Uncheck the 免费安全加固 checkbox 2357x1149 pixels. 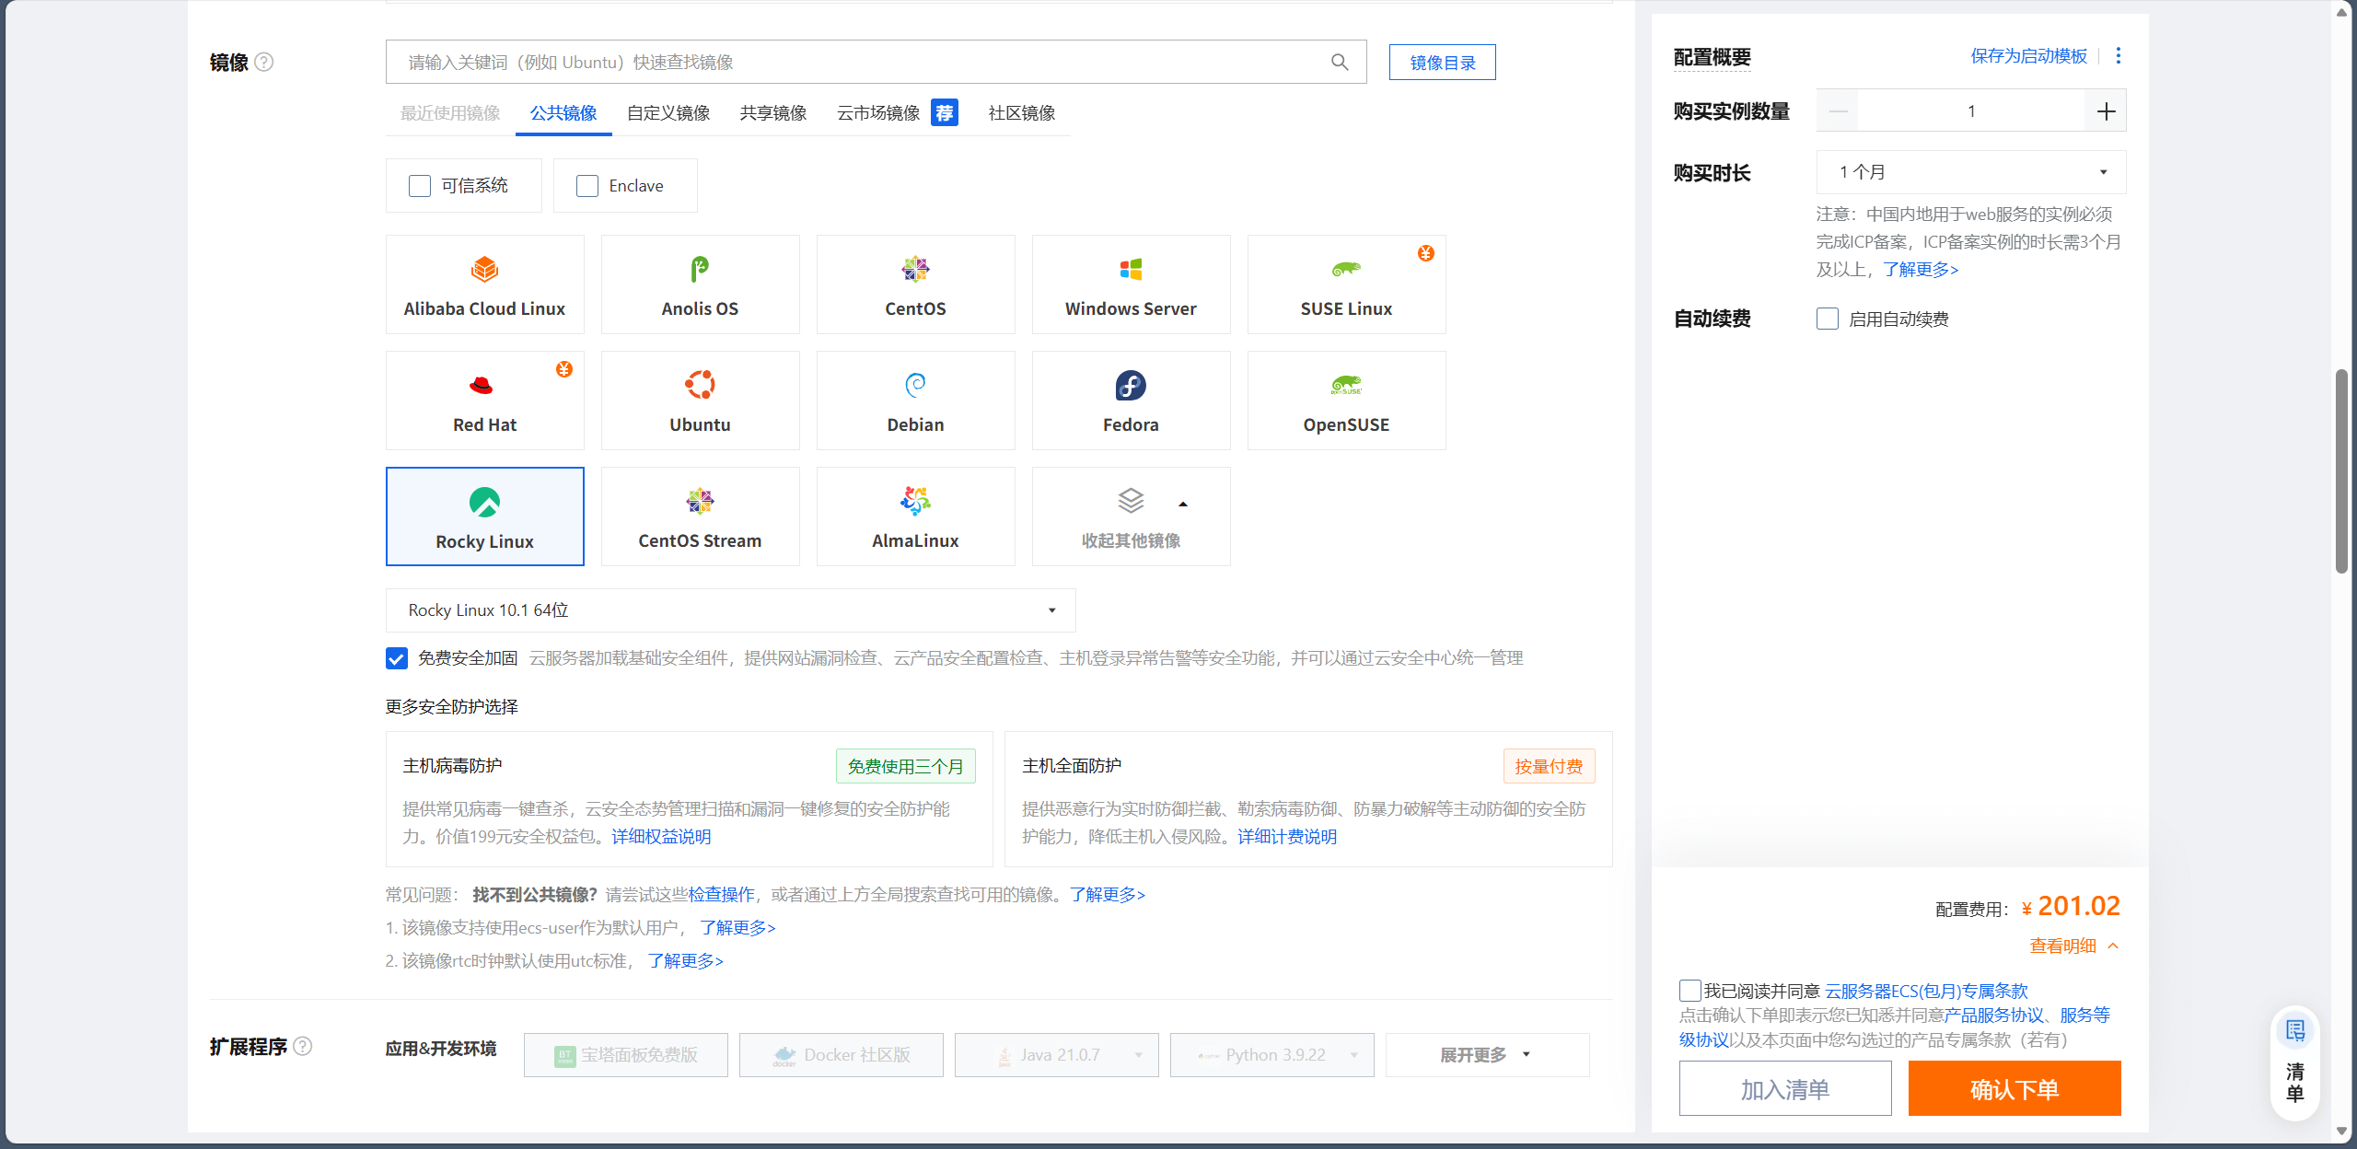pos(397,658)
